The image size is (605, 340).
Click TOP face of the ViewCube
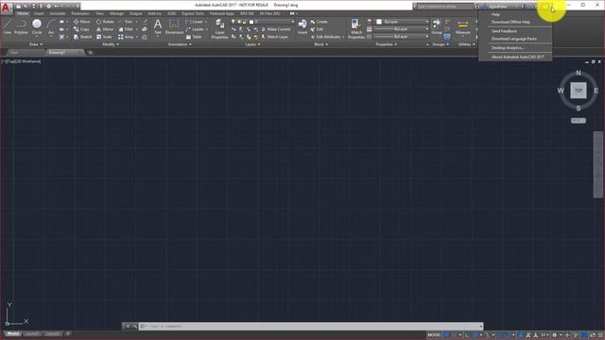pyautogui.click(x=579, y=91)
